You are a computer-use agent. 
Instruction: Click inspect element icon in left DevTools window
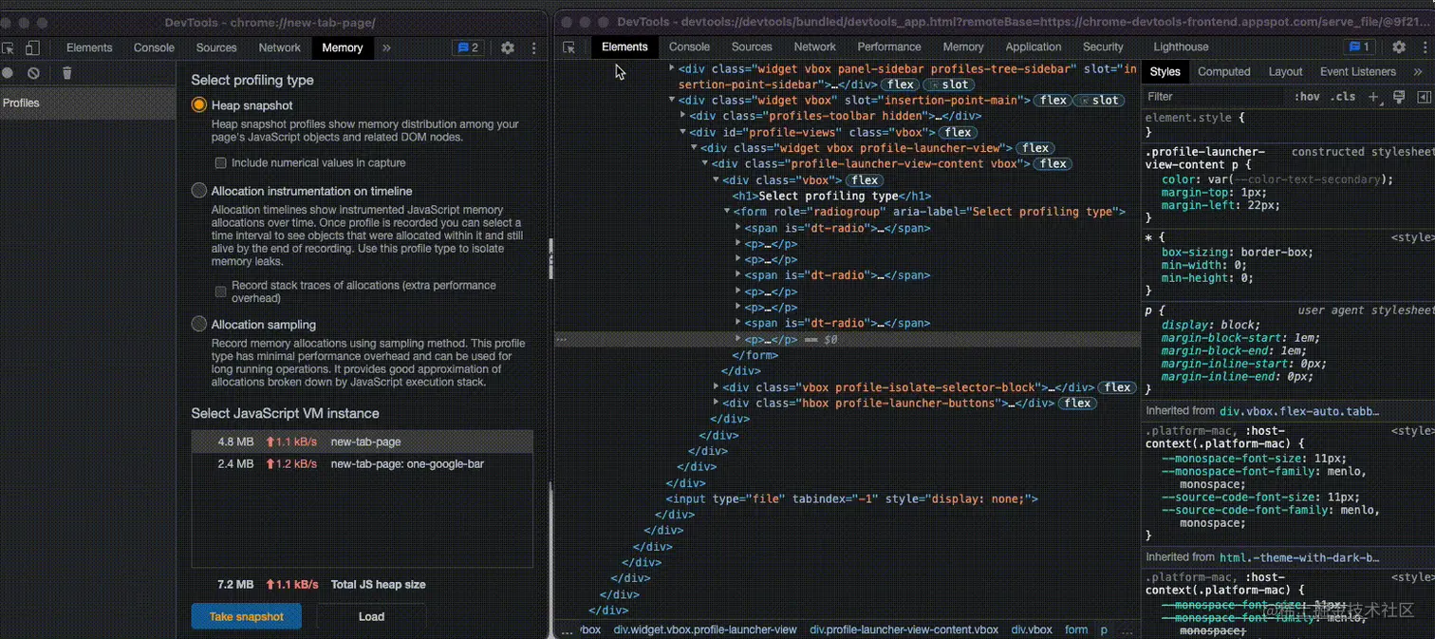click(9, 47)
